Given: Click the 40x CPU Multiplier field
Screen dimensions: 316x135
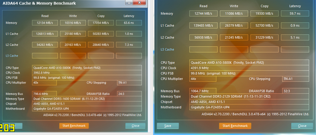Looking at the screenshot, I should [44, 83].
